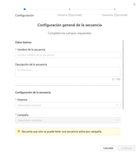Focus the Descripción de la secuencia textarea
Screen dimensions: 139x153
68,72
